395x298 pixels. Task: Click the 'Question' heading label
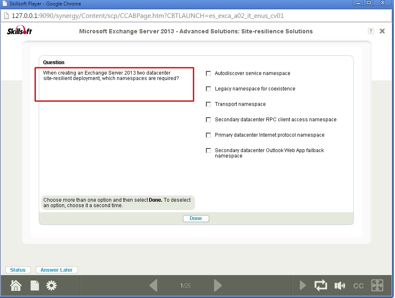coord(54,62)
